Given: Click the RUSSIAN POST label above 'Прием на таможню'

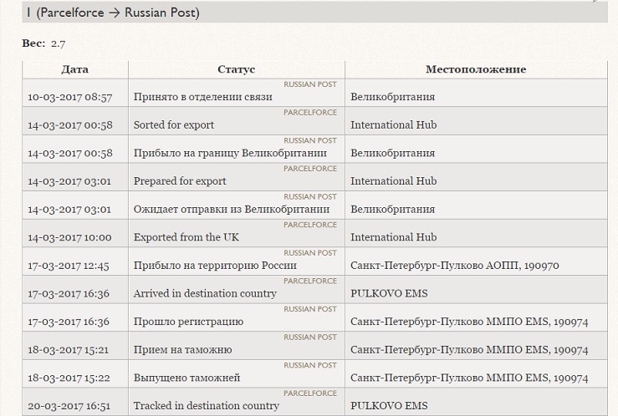Looking at the screenshot, I should 310,337.
